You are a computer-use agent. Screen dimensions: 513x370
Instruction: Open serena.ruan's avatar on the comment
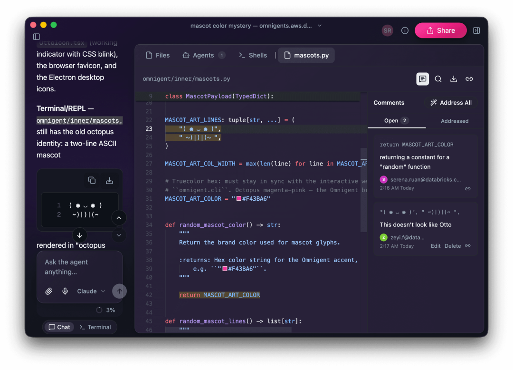point(383,179)
